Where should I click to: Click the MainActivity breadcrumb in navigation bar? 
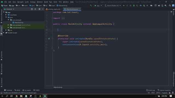click(x=62, y=5)
